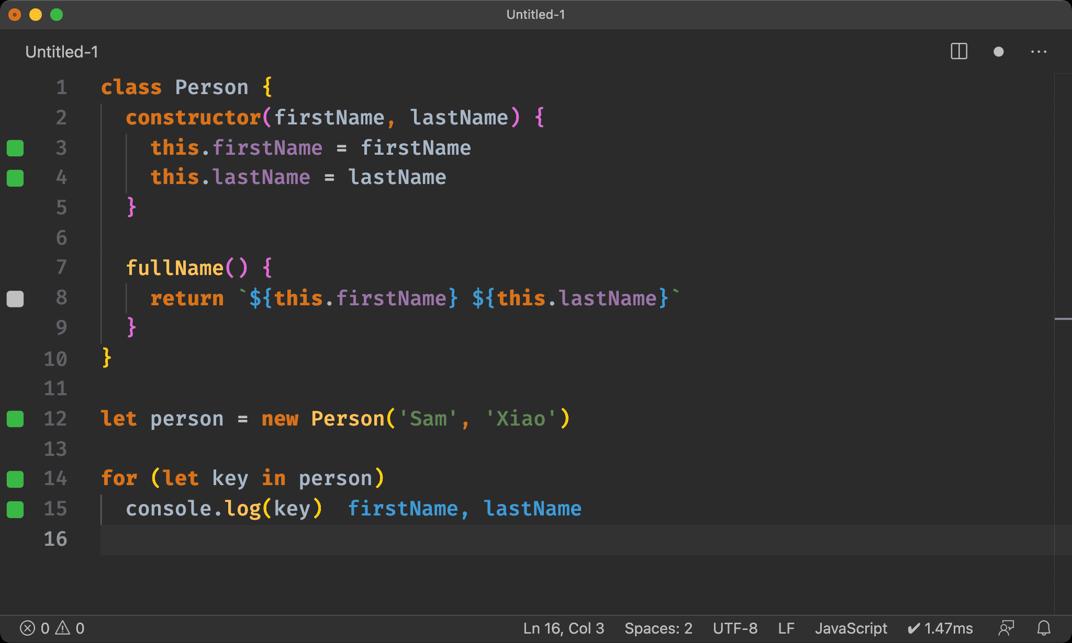
Task: Select the Untitled-1 editor tab
Action: point(62,52)
